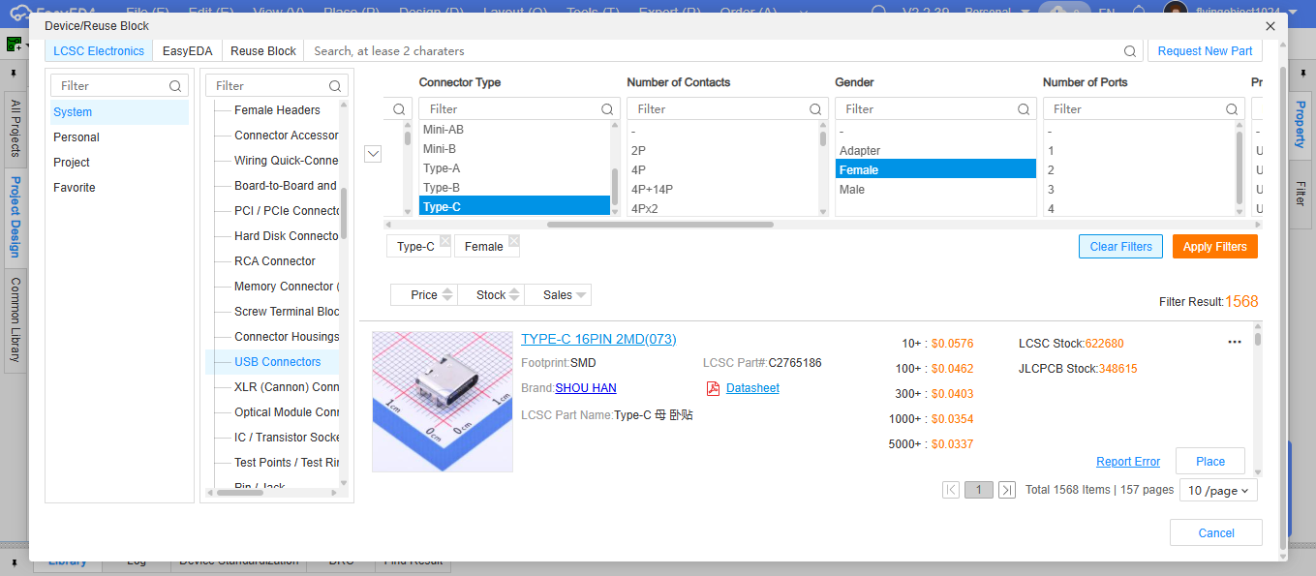Switch to the EasyEDA tab
Image resolution: width=1316 pixels, height=576 pixels.
click(x=188, y=51)
